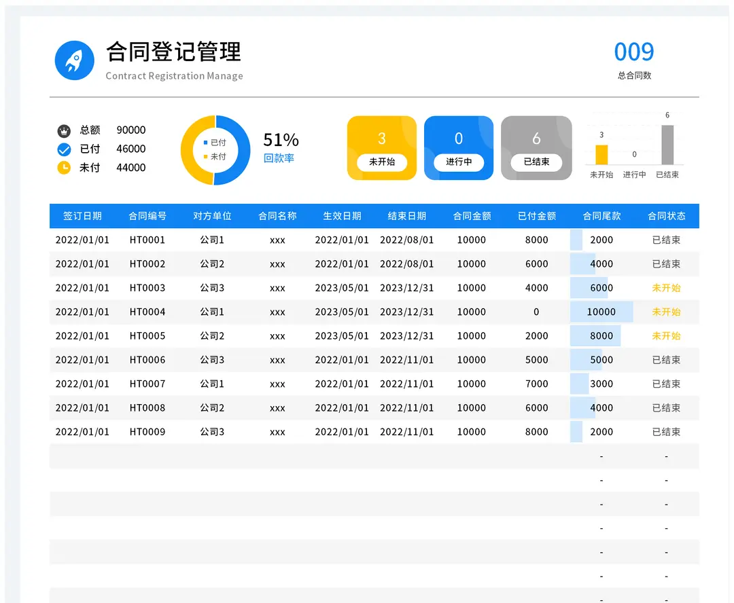Screen dimensions: 734x603
Task: Click the 未开始 status in HT0004 row
Action: [666, 312]
